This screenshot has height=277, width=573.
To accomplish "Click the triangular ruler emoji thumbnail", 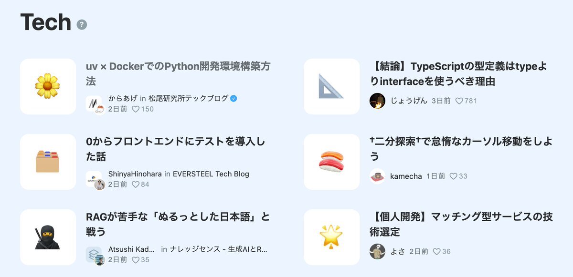I will coord(331,86).
